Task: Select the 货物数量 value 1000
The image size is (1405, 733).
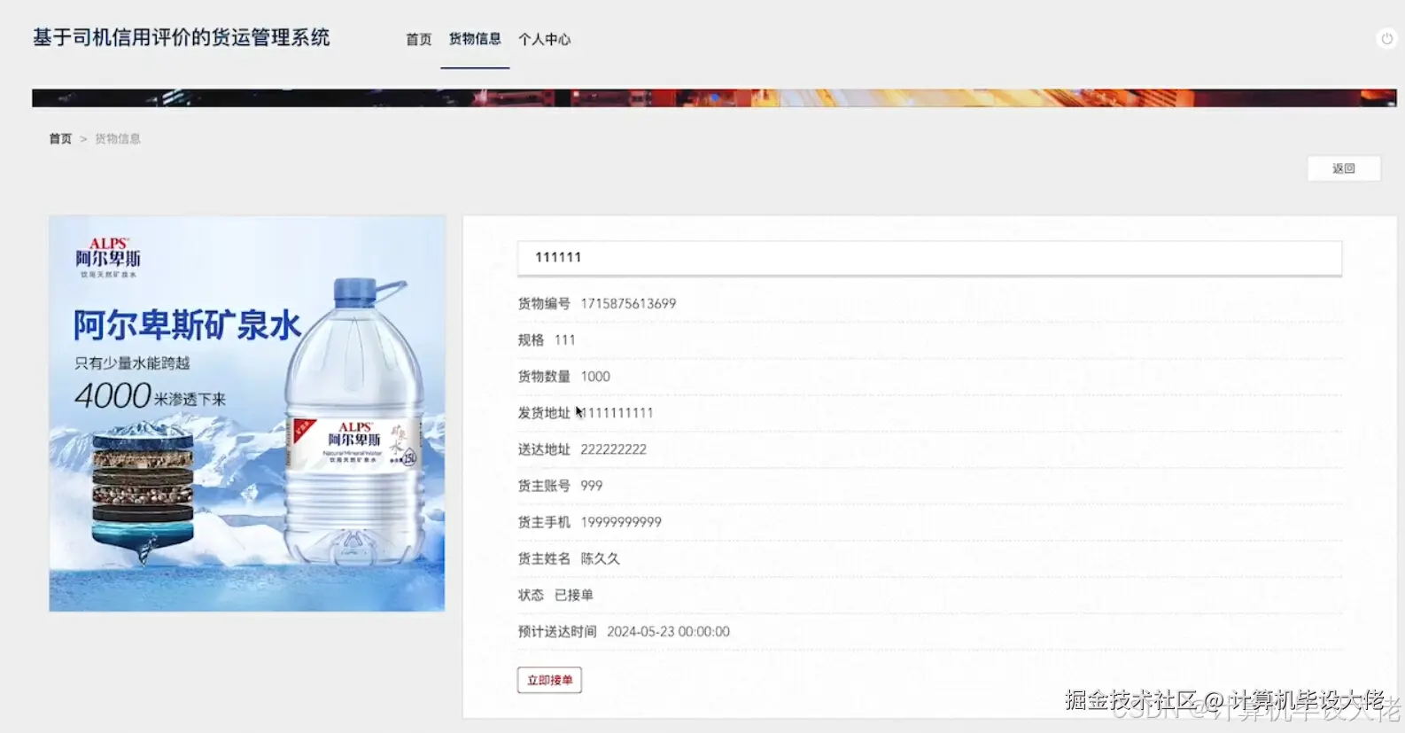Action: (x=595, y=376)
